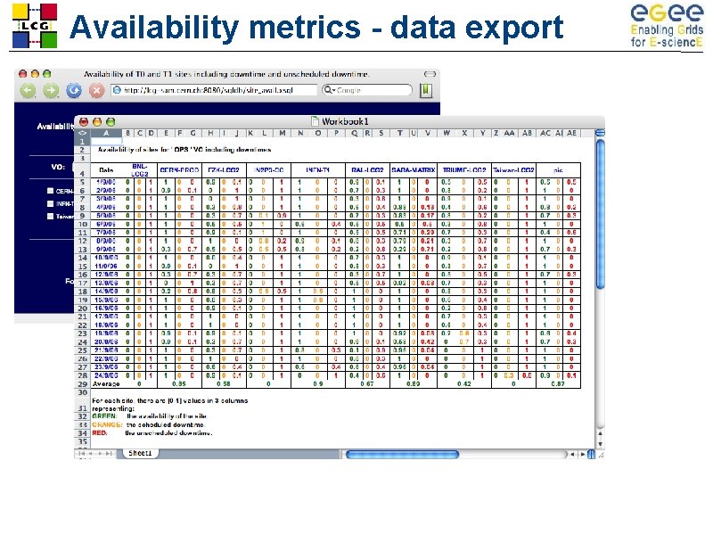Viewport: 713px width, 535px height.
Task: Click the Forward navigation arrow in Safari
Action: pyautogui.click(x=52, y=90)
